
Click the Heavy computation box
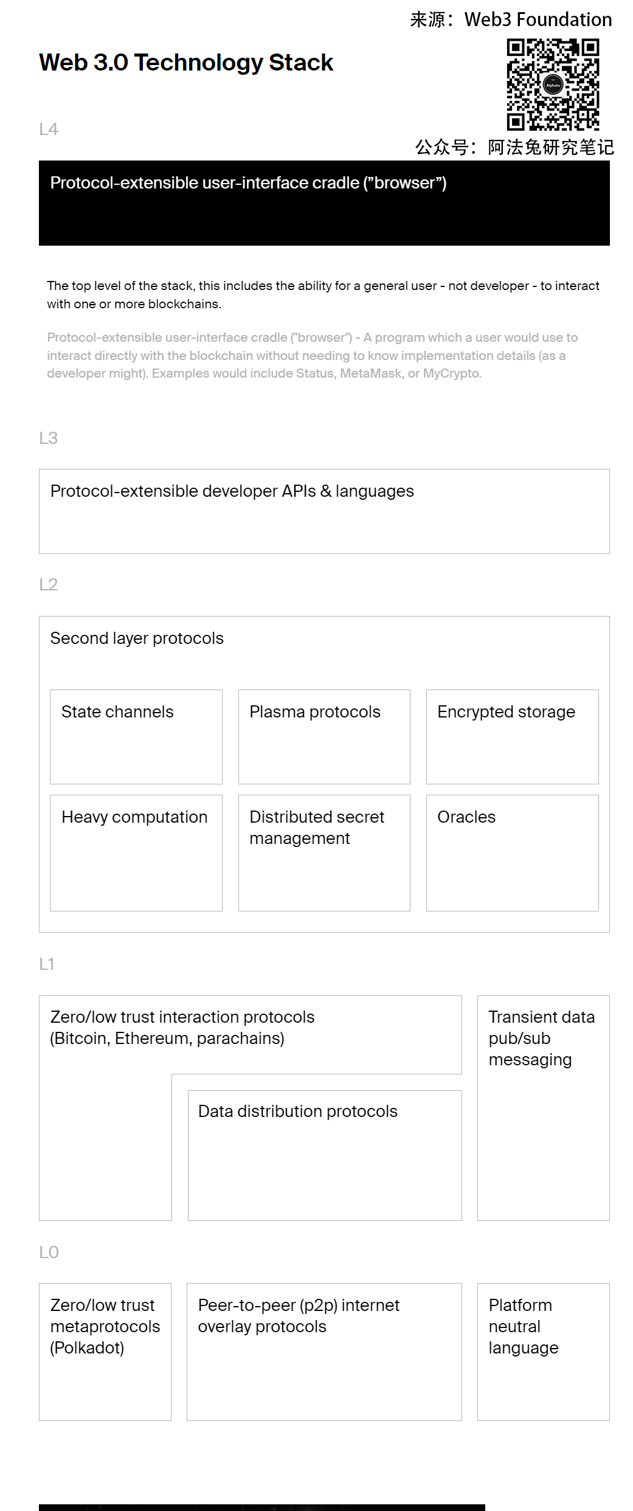(x=136, y=852)
